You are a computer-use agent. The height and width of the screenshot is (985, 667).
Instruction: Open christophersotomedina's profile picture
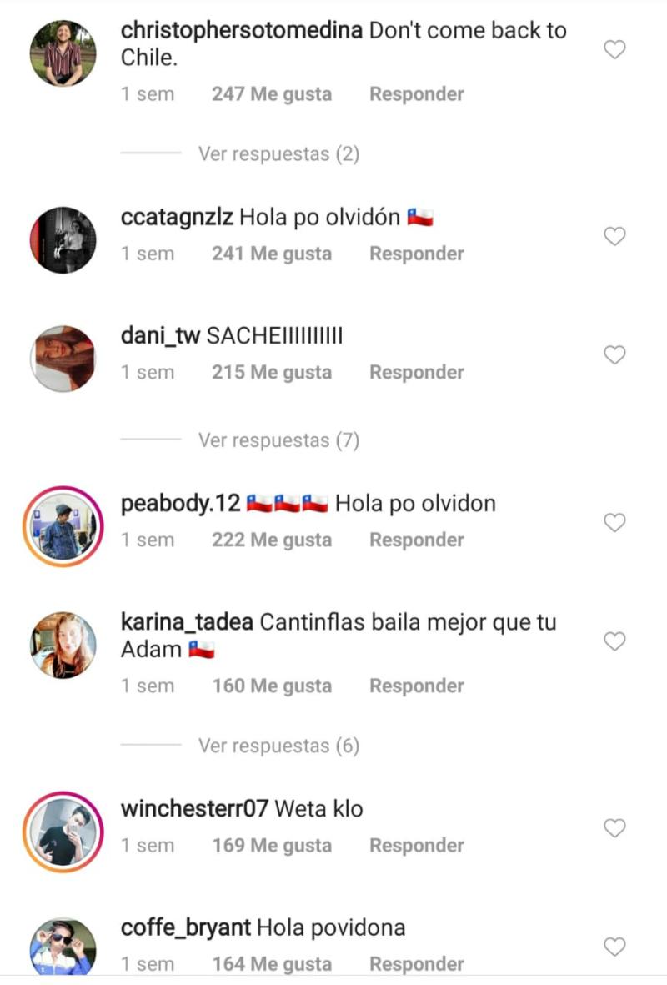click(x=63, y=53)
